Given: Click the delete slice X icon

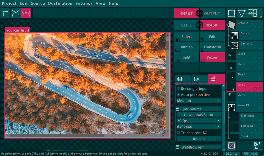Looking at the screenshot, I should point(231,145).
